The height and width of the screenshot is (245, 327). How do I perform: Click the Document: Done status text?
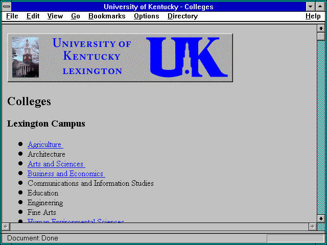(x=33, y=238)
